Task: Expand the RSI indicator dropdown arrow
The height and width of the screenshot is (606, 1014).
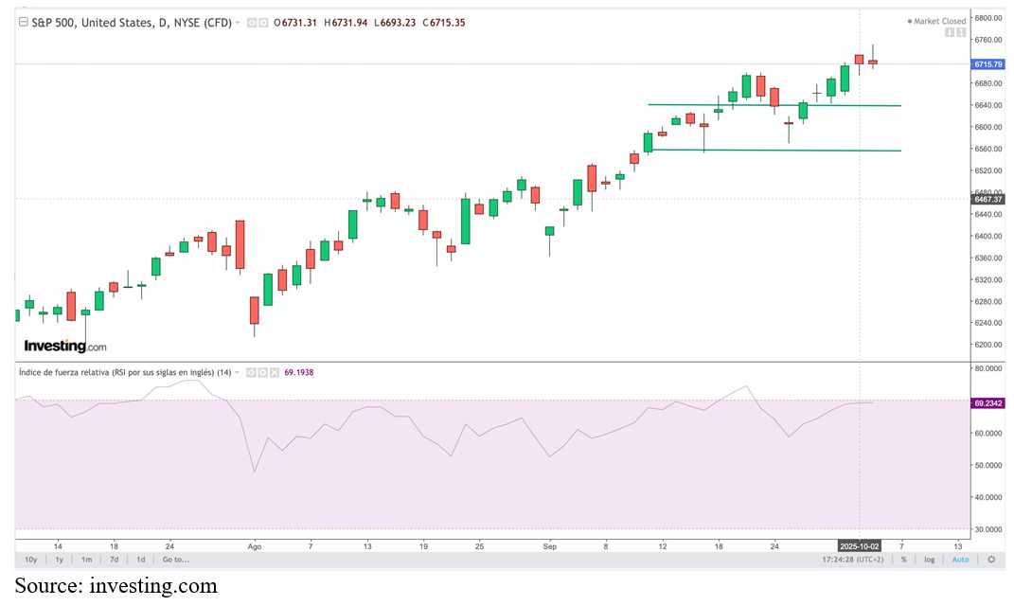Action: point(238,372)
